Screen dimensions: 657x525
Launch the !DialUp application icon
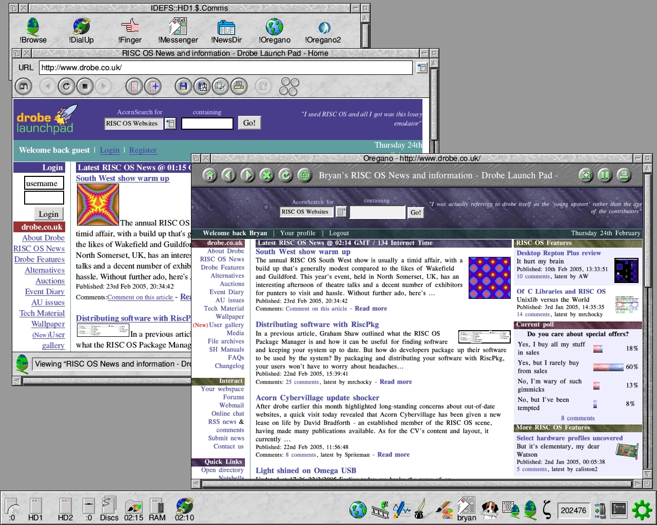click(x=81, y=30)
